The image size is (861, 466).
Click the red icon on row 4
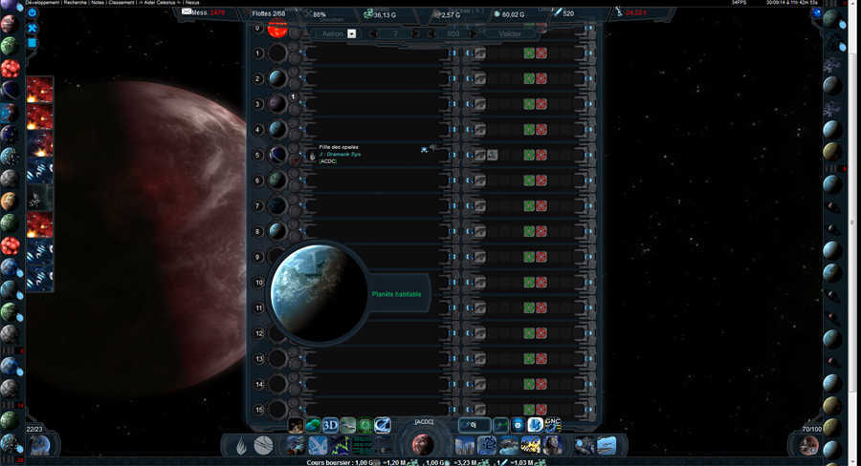click(541, 129)
